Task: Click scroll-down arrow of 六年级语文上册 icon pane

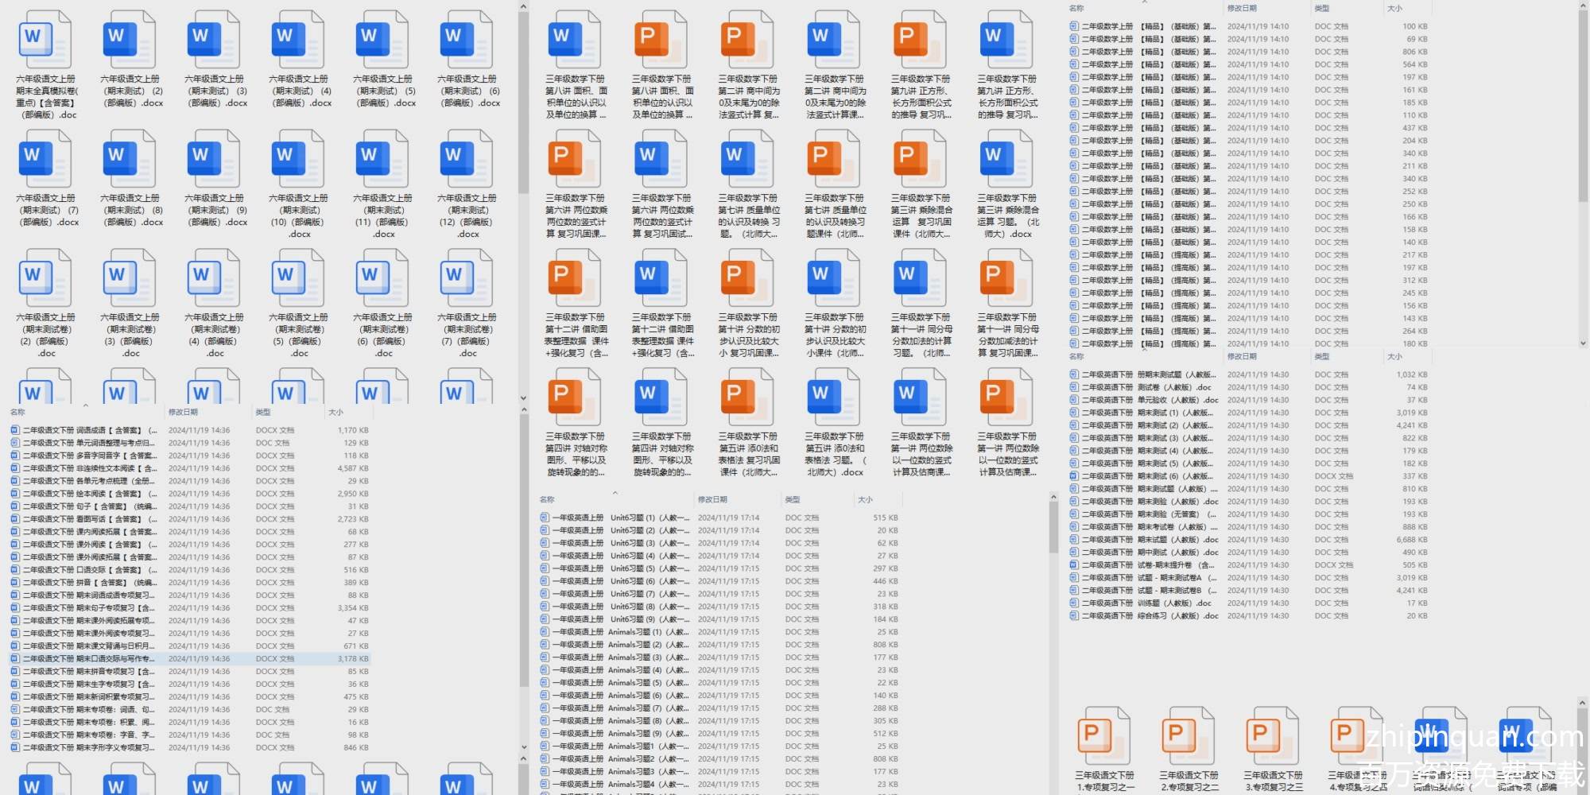Action: coord(523,398)
